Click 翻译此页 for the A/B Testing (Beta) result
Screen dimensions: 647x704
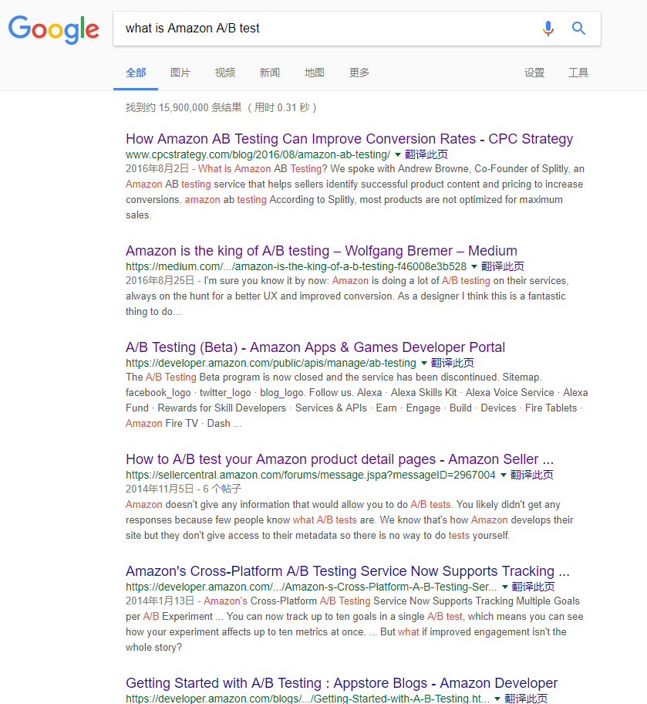point(452,363)
